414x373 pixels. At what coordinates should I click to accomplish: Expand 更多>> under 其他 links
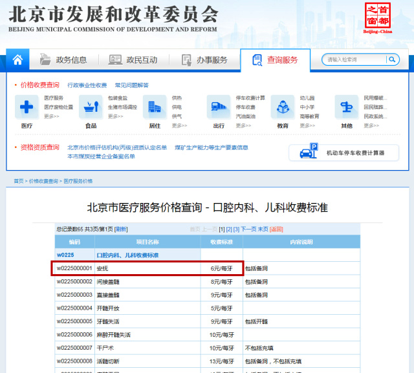[371, 125]
